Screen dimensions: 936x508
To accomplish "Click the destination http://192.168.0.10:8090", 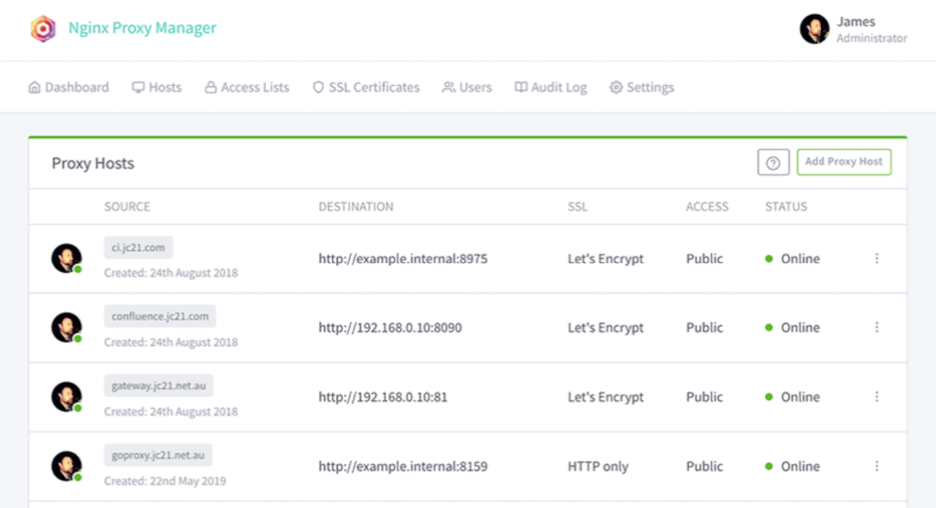I will pos(389,328).
